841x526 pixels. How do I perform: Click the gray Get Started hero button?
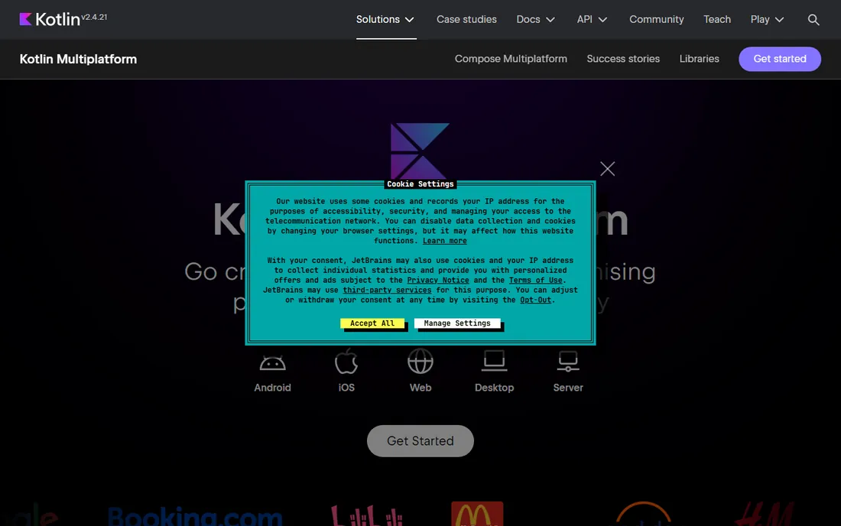420,440
